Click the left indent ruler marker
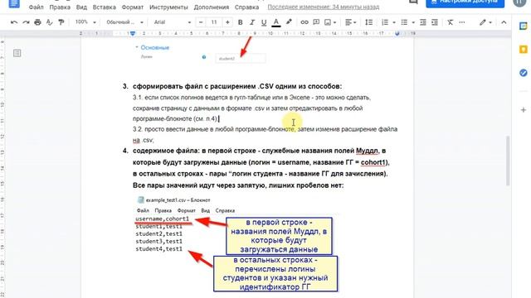Viewport: 531px width, 298px height. point(133,33)
